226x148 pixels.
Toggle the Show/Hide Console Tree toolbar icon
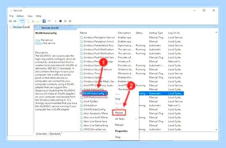(x=22, y=21)
